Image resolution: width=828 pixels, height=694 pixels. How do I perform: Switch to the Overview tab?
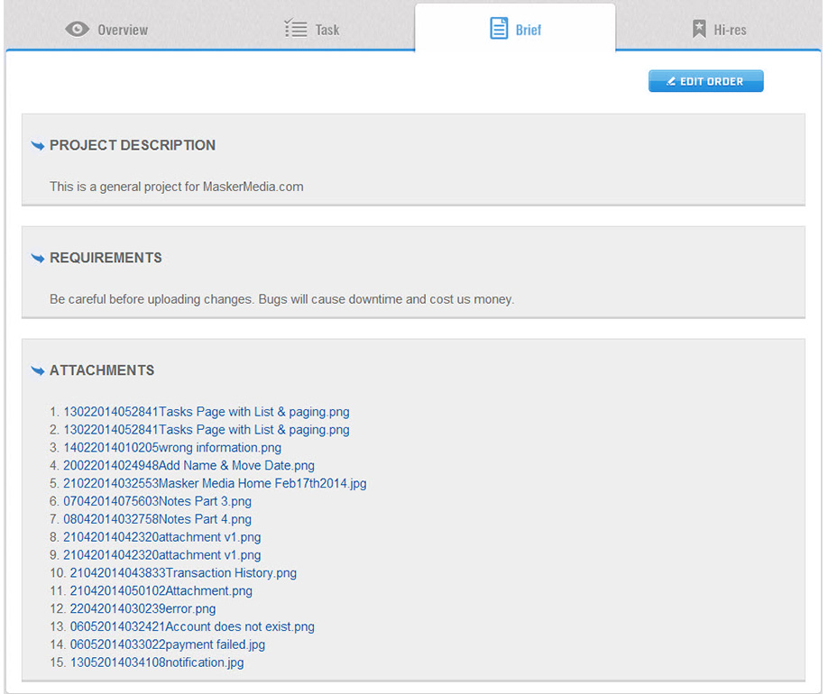point(106,30)
